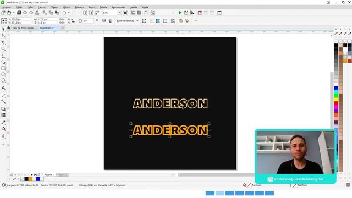Open the undo history dropdown arrow
Viewport: 352px width, 198px height.
coord(69,13)
